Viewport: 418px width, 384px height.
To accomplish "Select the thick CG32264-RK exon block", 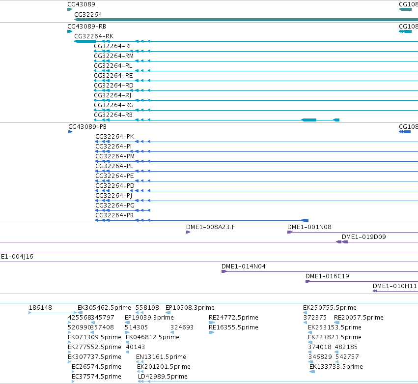I will coord(85,41).
